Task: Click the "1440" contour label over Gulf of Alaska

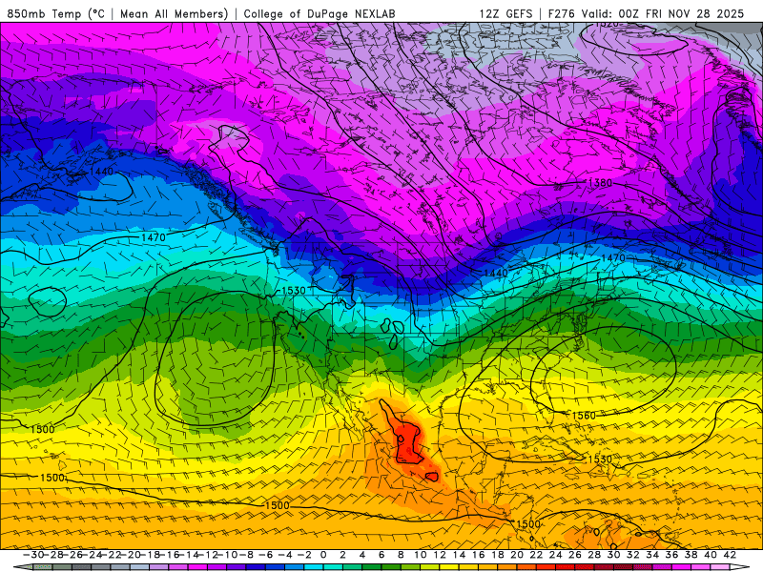Action: click(x=101, y=172)
